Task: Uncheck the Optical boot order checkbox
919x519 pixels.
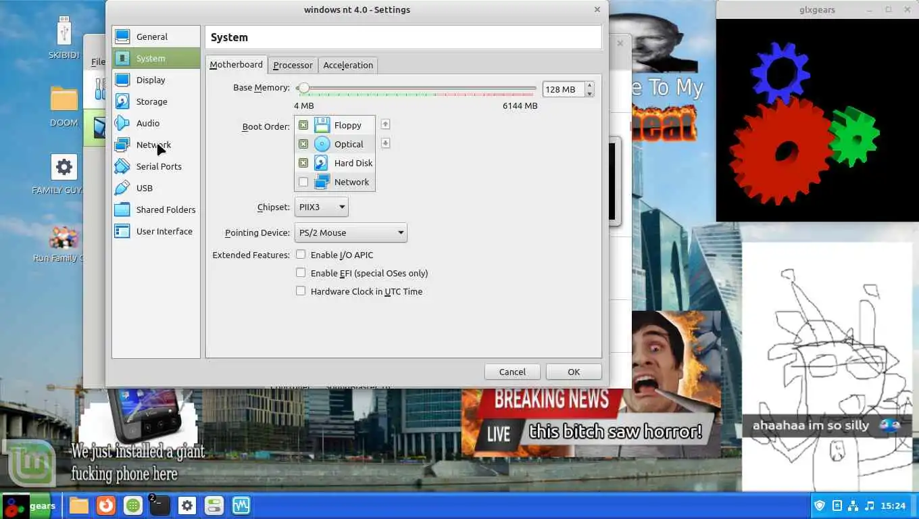Action: tap(303, 144)
